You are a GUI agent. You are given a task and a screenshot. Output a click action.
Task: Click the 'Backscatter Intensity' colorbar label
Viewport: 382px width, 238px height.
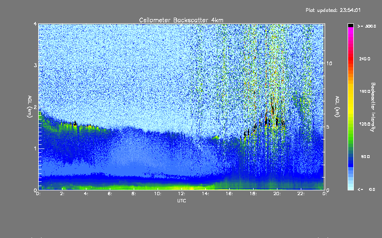tap(373, 107)
